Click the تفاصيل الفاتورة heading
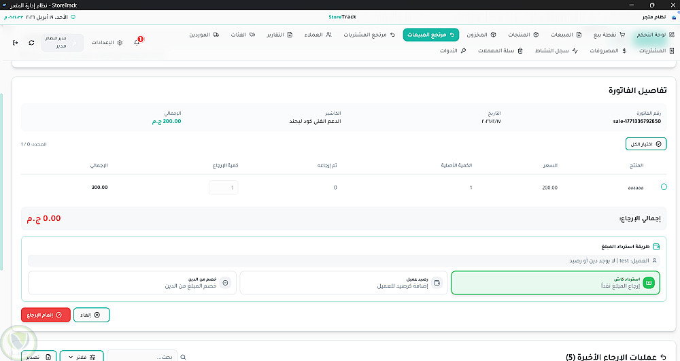Viewport: 680px width, 361px height. pos(638,90)
